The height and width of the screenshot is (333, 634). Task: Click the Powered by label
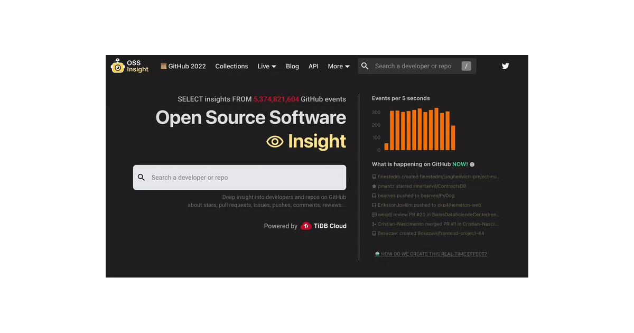tap(281, 226)
